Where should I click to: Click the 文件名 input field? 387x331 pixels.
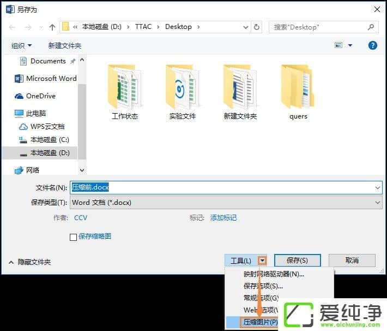point(223,187)
